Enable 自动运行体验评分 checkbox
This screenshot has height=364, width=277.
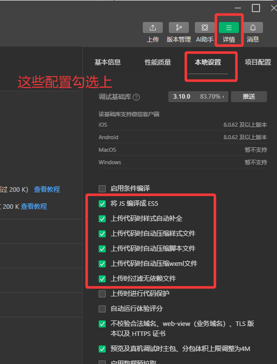[102, 309]
